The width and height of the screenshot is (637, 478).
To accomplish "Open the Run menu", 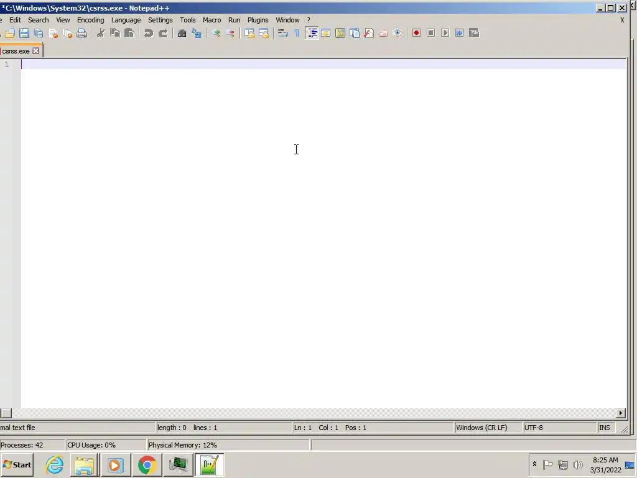I will 234,20.
